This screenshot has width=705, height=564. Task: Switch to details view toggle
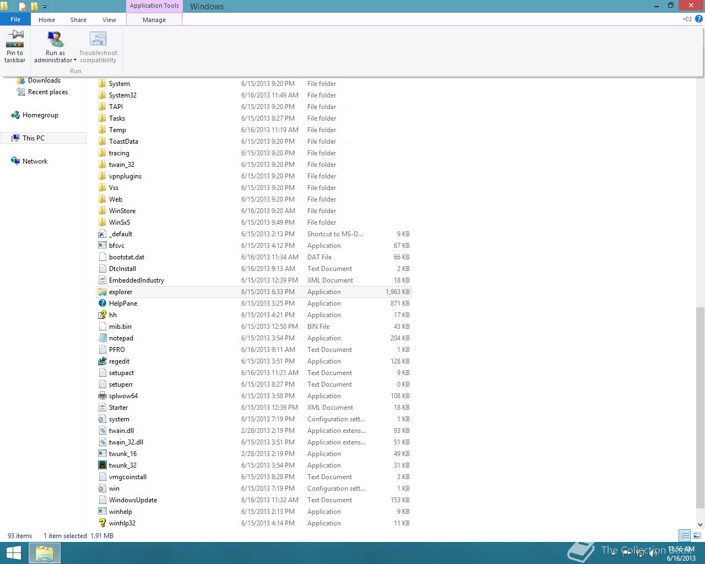[685, 535]
